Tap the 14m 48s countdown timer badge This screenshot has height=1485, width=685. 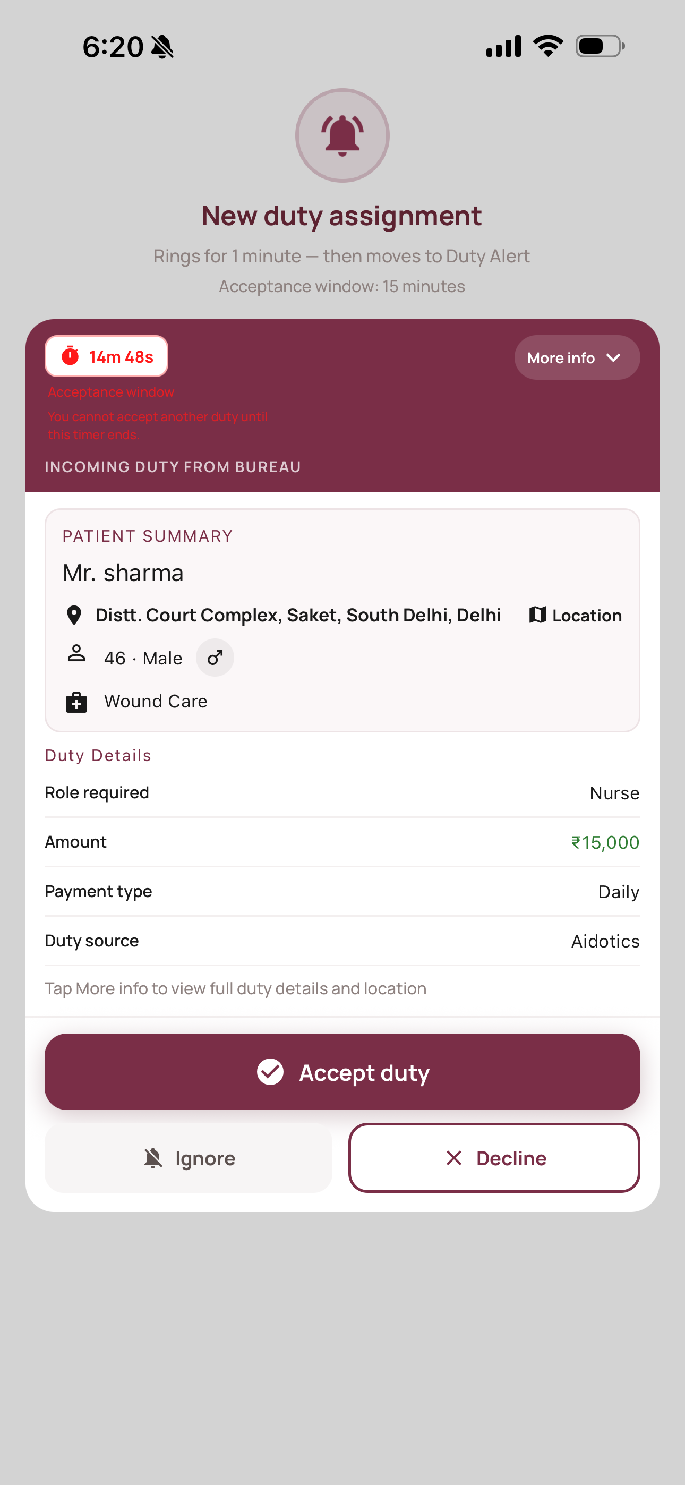click(x=107, y=356)
